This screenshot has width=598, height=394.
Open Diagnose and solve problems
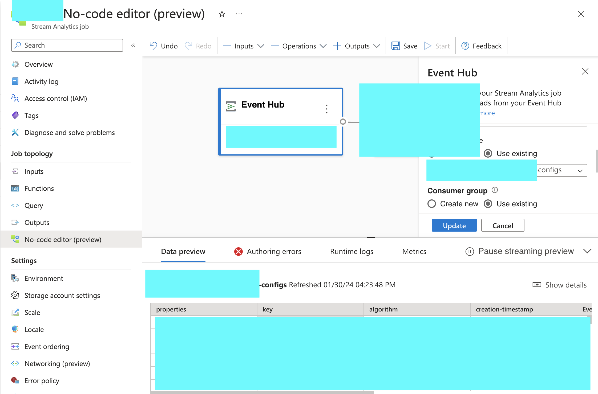point(70,132)
